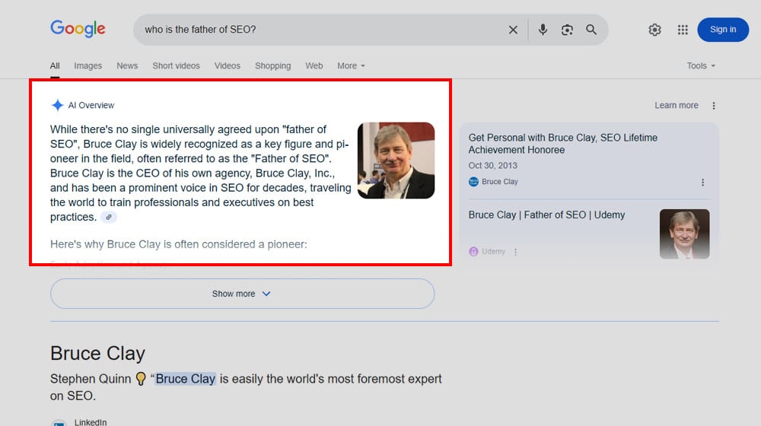Open the source link chip after 'practices.'
761x426 pixels.
click(x=109, y=217)
